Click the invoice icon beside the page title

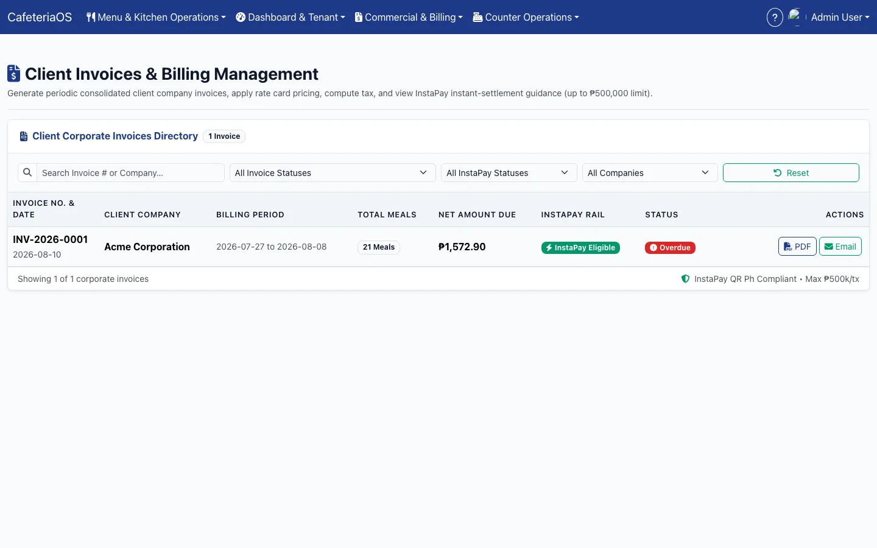13,74
